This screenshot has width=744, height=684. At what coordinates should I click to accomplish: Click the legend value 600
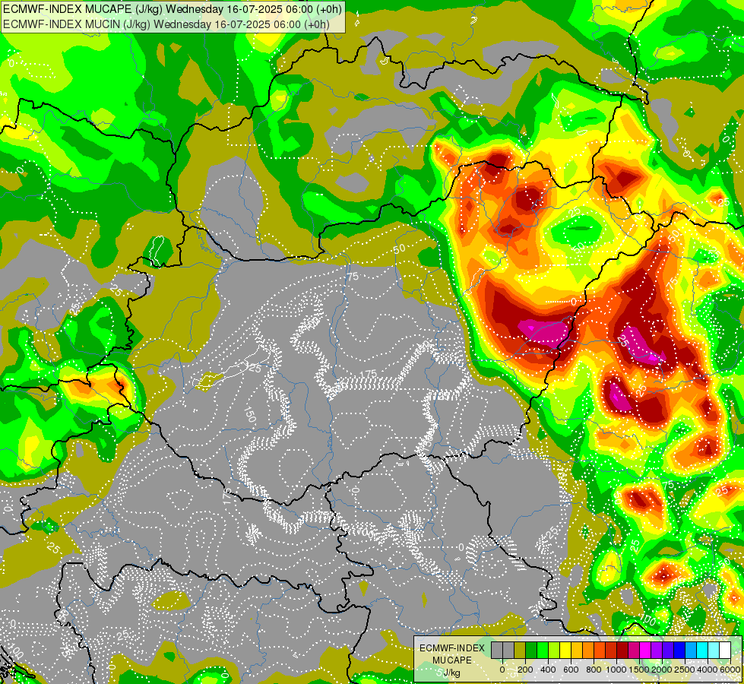click(x=571, y=670)
